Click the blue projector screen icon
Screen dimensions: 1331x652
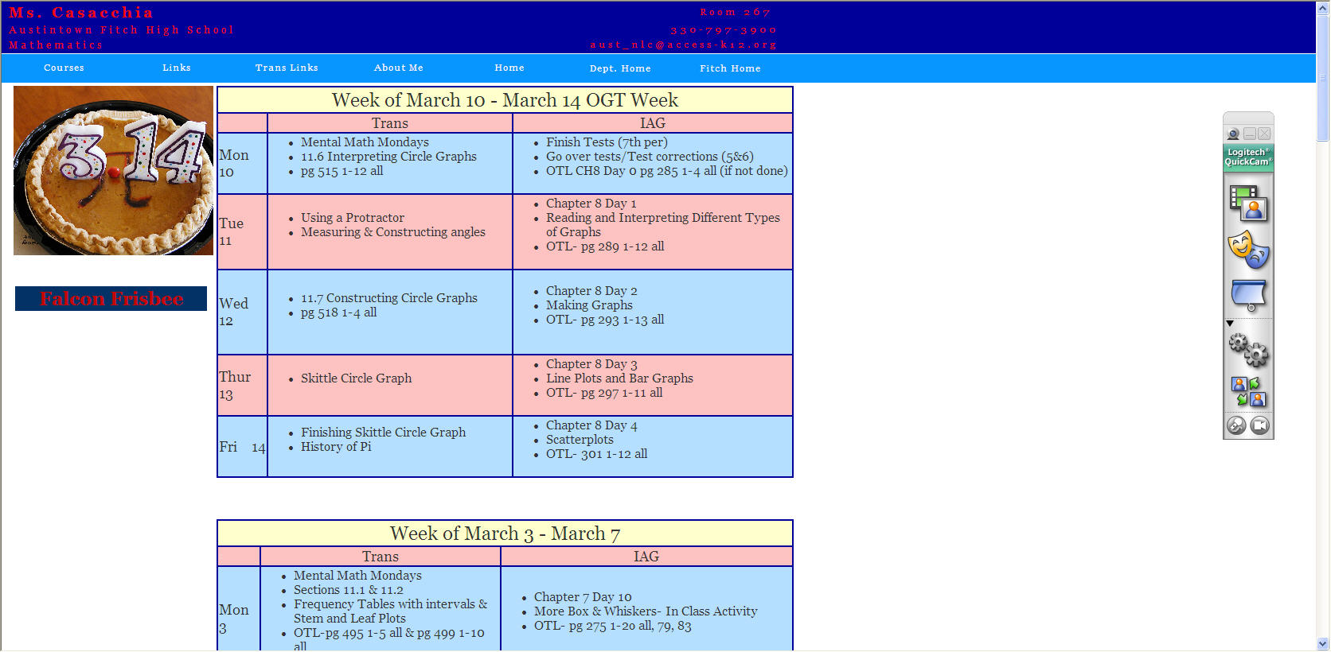(x=1247, y=295)
